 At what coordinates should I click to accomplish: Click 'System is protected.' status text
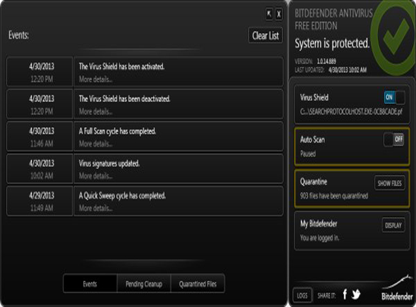click(332, 44)
